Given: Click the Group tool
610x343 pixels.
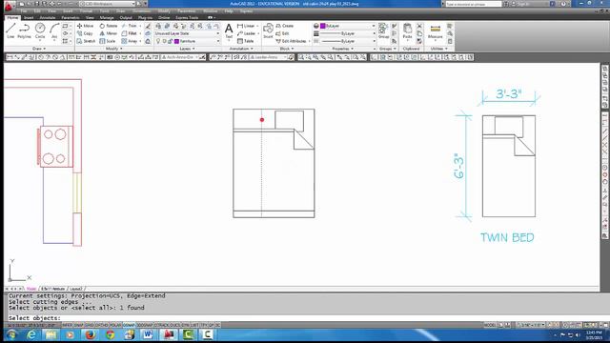Looking at the screenshot, I should (x=383, y=30).
